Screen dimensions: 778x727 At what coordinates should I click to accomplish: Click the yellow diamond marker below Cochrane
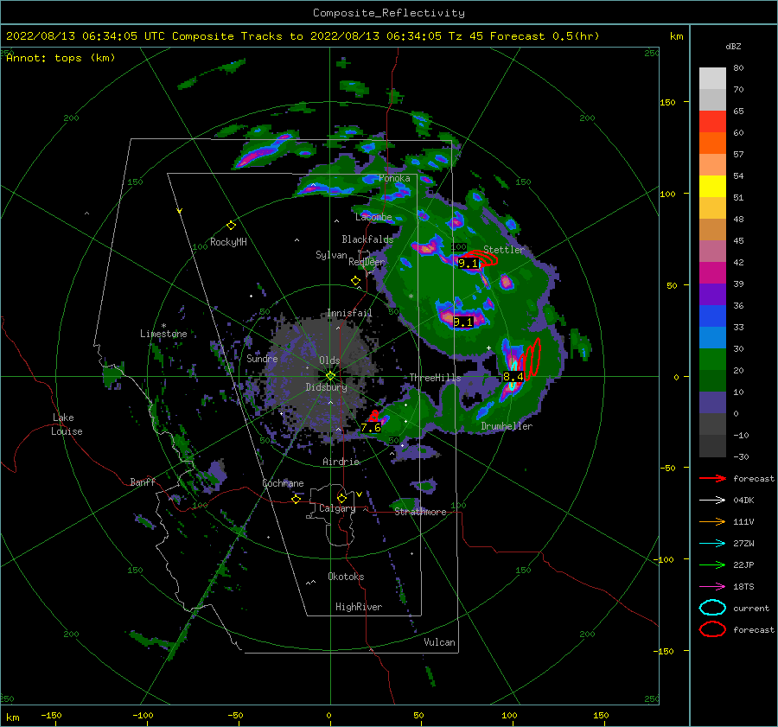point(296,500)
